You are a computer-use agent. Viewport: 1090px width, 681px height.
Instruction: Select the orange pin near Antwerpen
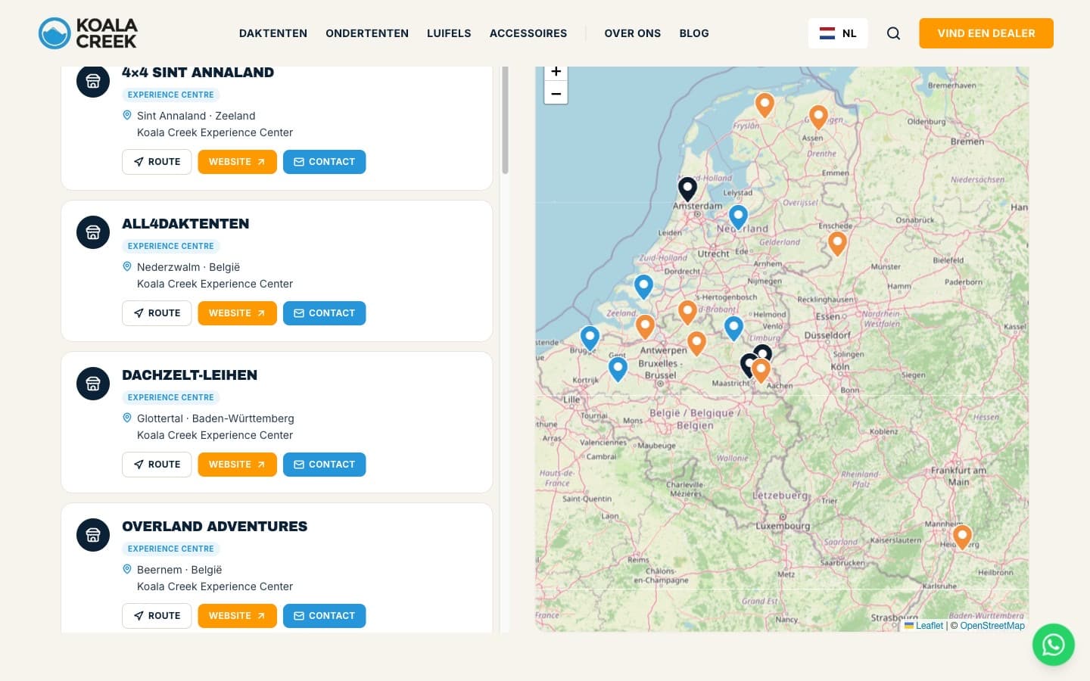click(696, 343)
